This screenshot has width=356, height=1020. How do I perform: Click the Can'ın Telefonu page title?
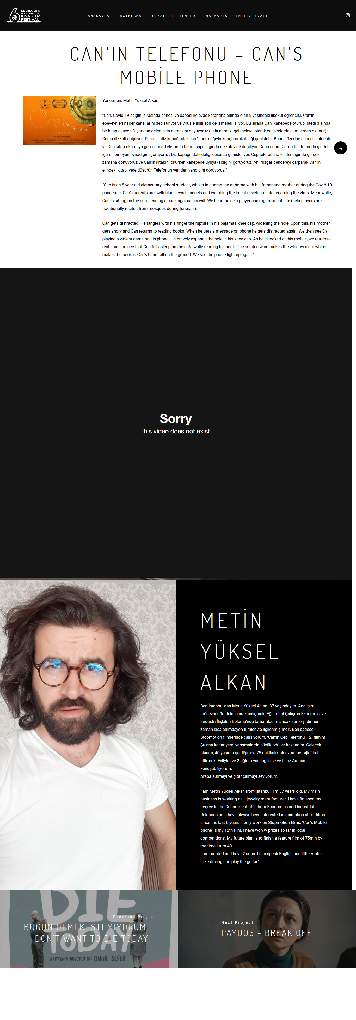point(186,66)
